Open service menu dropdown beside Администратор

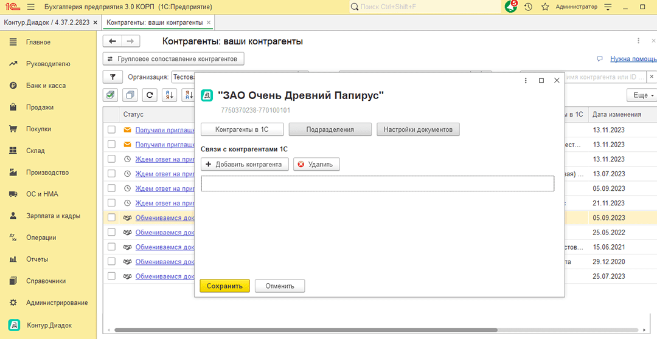coord(608,7)
